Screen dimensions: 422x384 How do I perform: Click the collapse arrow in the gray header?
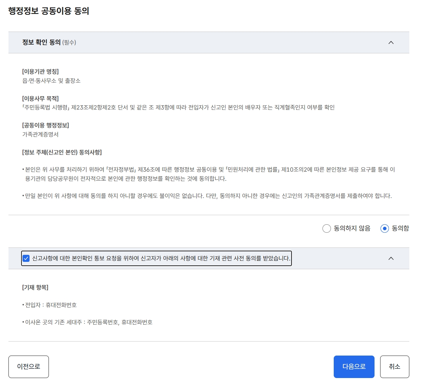click(391, 42)
